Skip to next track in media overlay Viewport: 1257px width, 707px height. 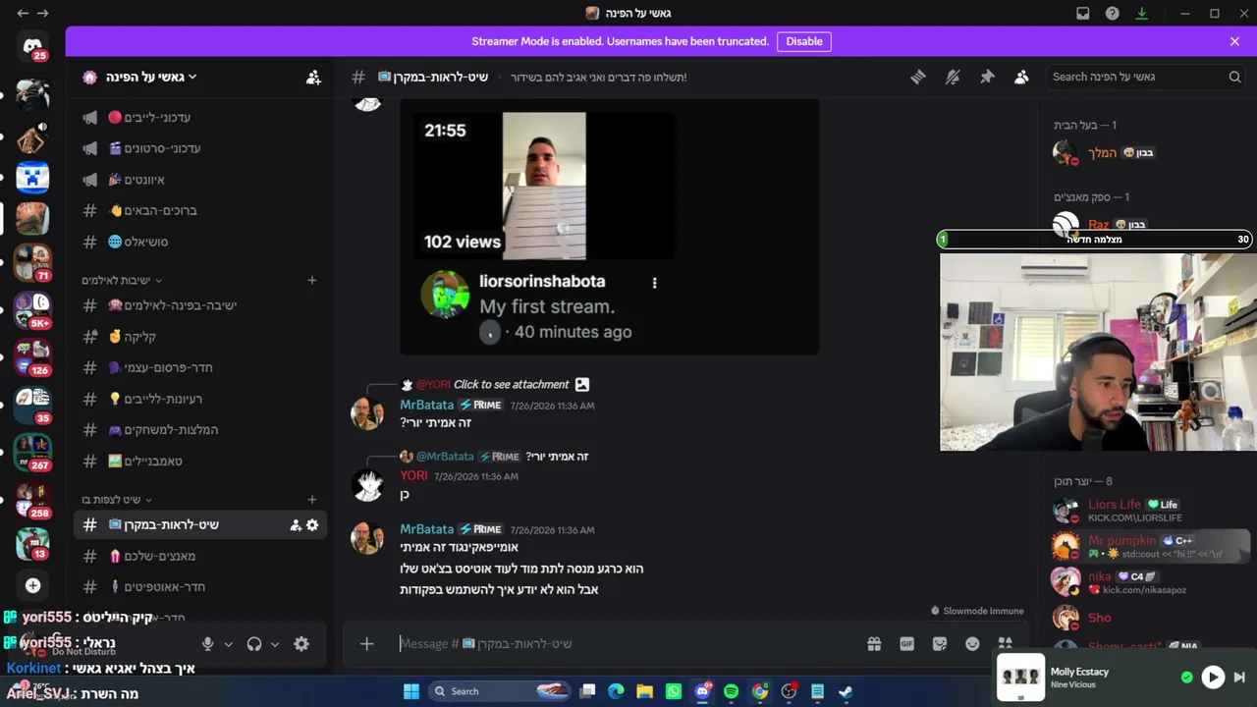coord(1239,678)
